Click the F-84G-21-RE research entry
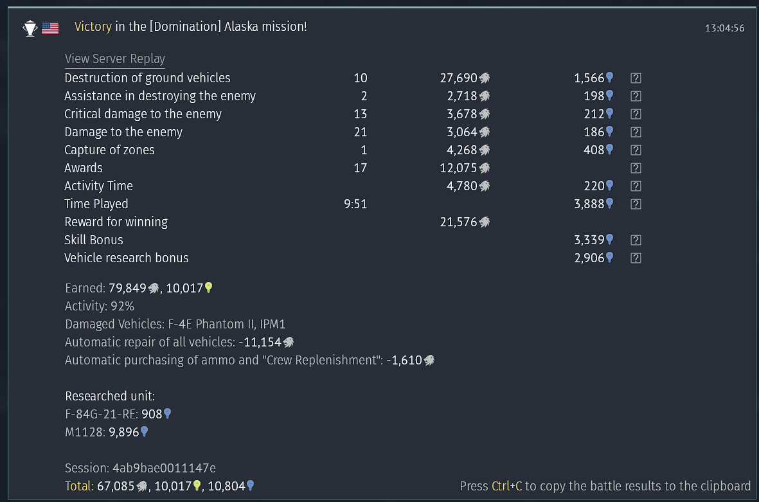Image resolution: width=759 pixels, height=502 pixels. [118, 414]
